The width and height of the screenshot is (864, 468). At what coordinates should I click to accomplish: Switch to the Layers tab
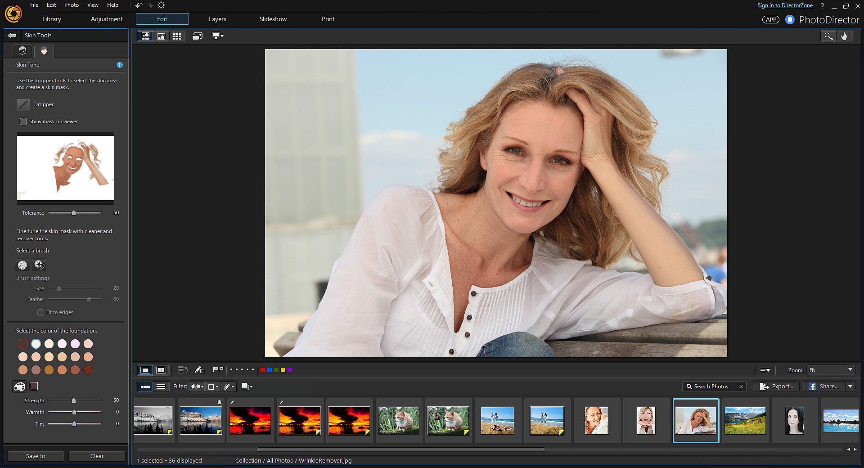217,19
